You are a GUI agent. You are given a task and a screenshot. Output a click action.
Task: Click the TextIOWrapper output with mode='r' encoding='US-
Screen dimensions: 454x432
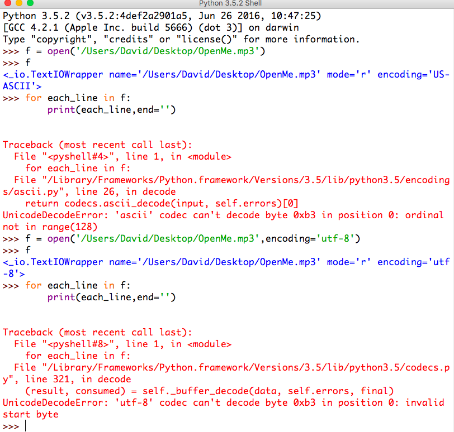(224, 75)
